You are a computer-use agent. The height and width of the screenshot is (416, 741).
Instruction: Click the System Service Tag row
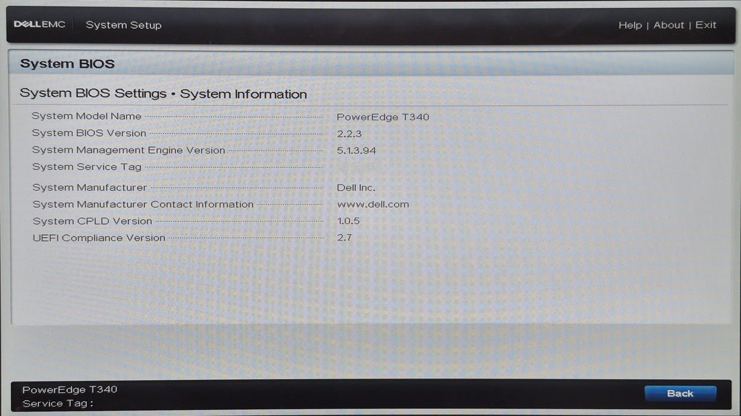tap(86, 166)
